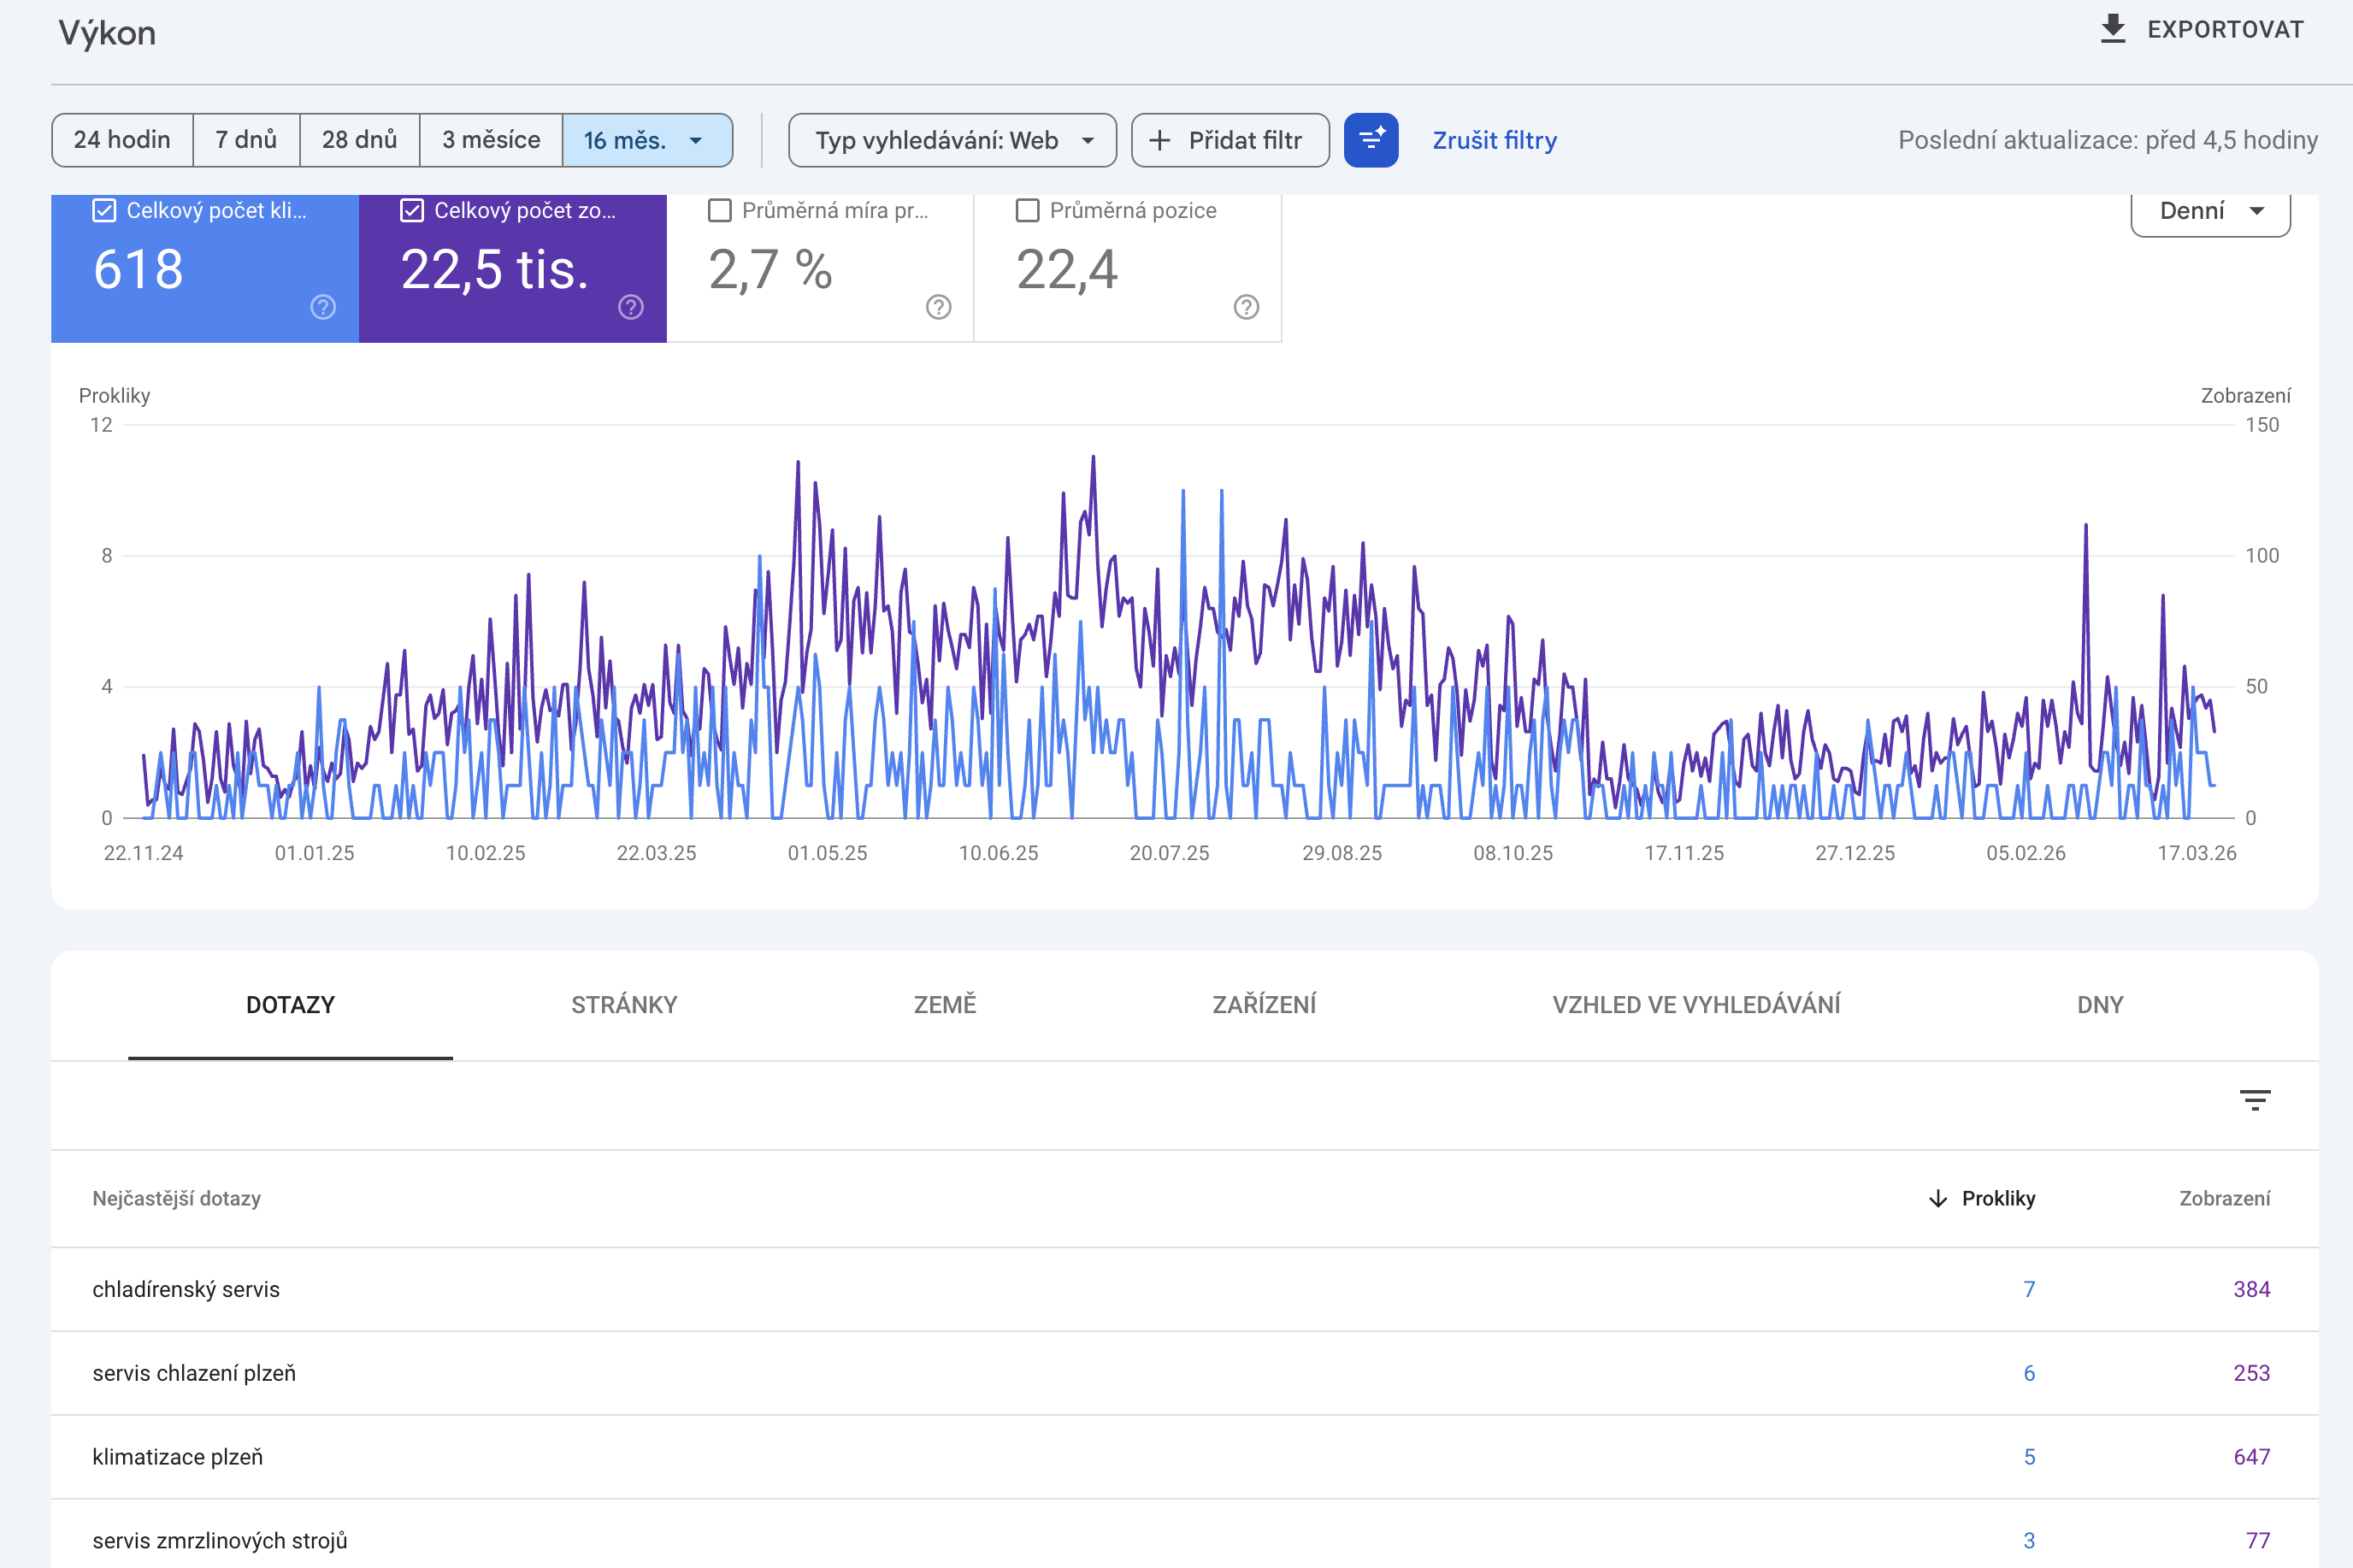Switch to the ZAŘÍZENÍ tab

1264,1004
